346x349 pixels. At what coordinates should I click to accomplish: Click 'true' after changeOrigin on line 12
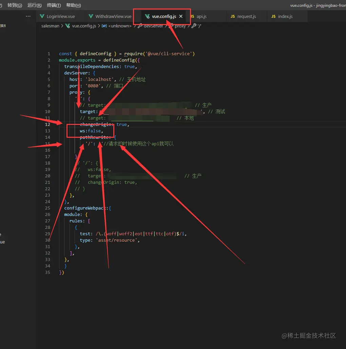pyautogui.click(x=121, y=125)
